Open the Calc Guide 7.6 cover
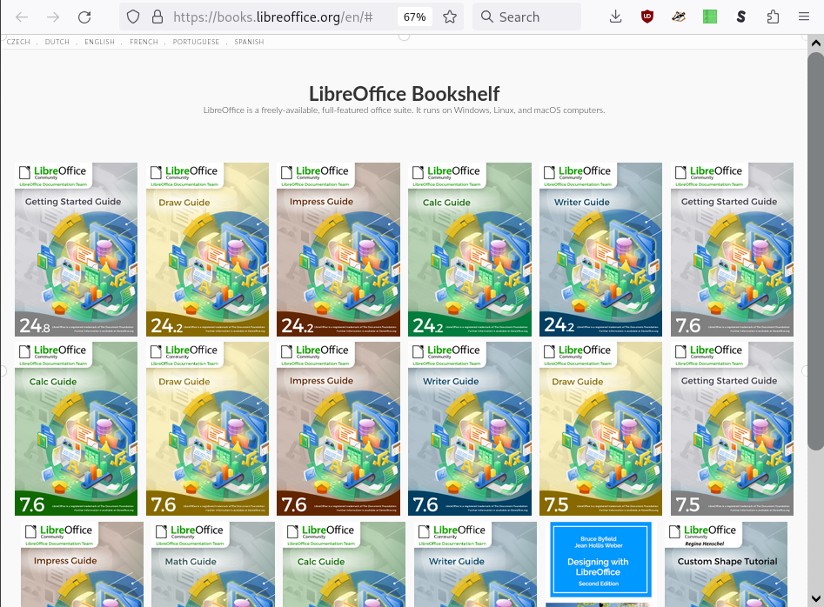Viewport: 824px width, 607px height. (x=77, y=429)
